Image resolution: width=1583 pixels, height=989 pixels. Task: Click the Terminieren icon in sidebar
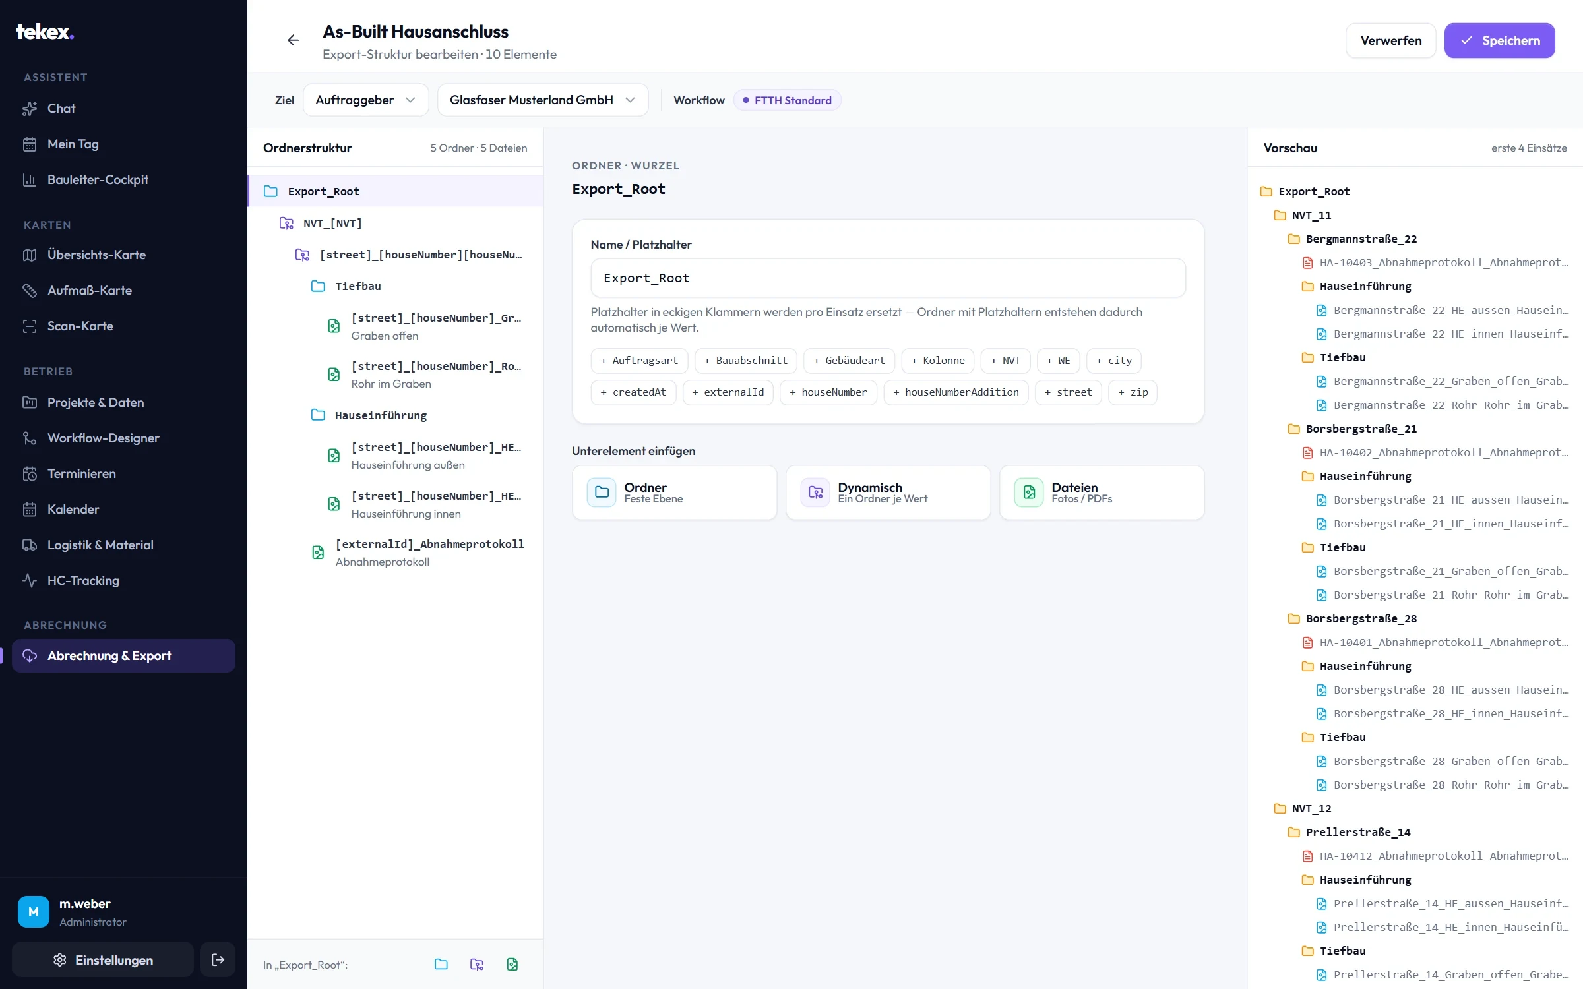(x=30, y=474)
